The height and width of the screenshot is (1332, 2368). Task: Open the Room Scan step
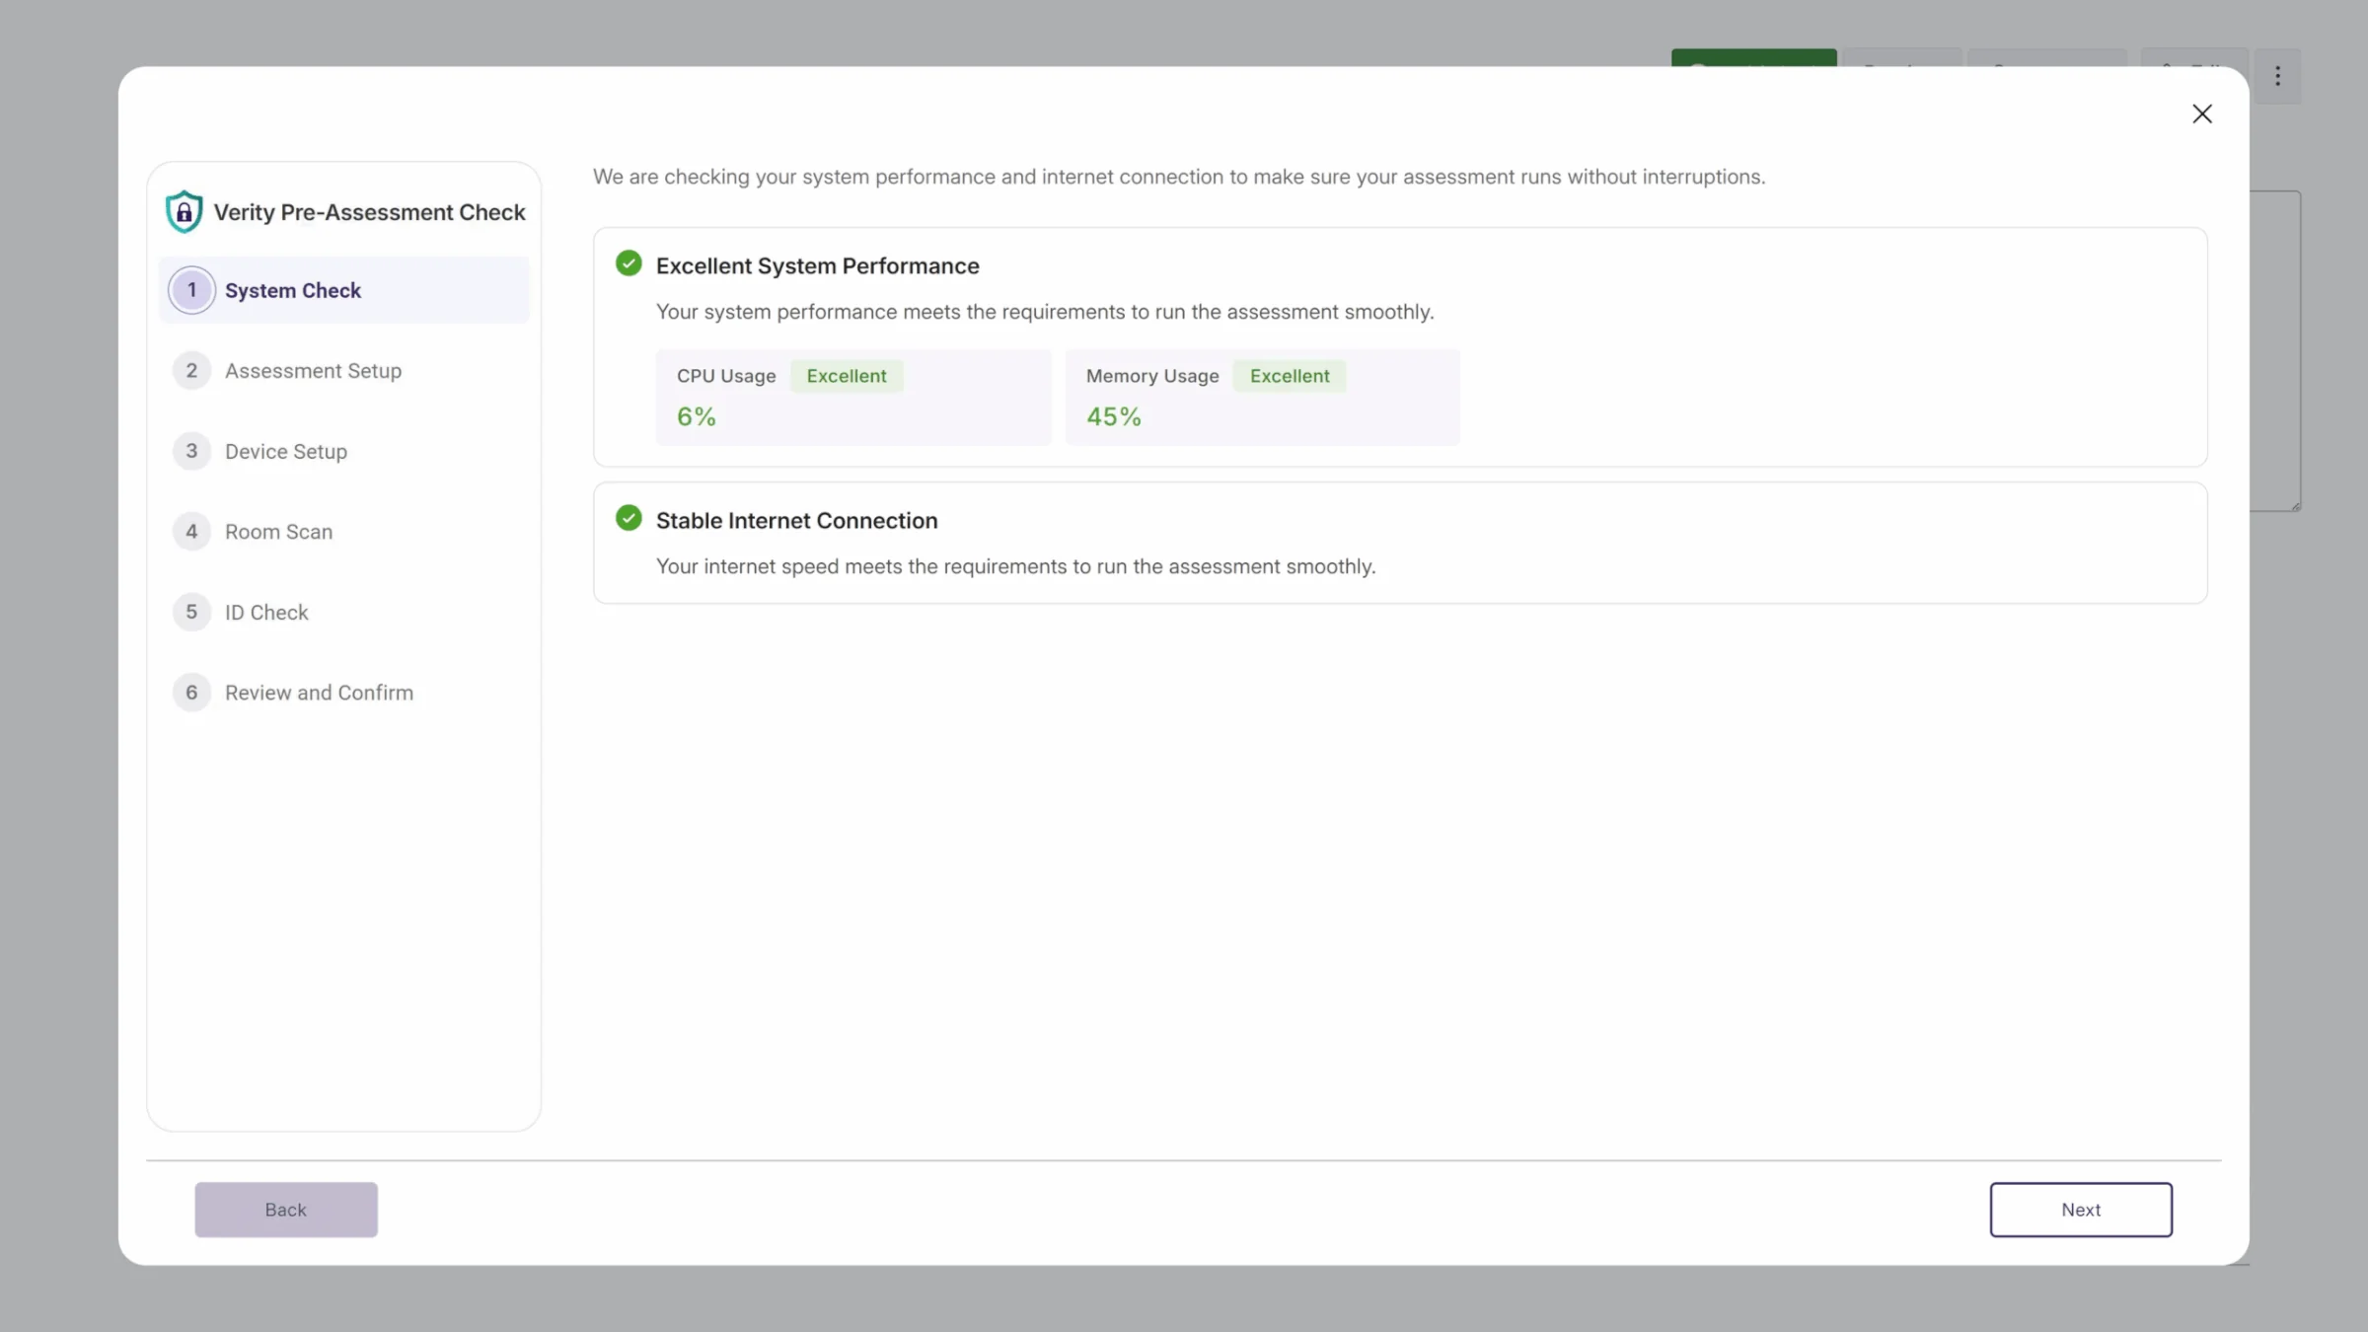click(279, 531)
